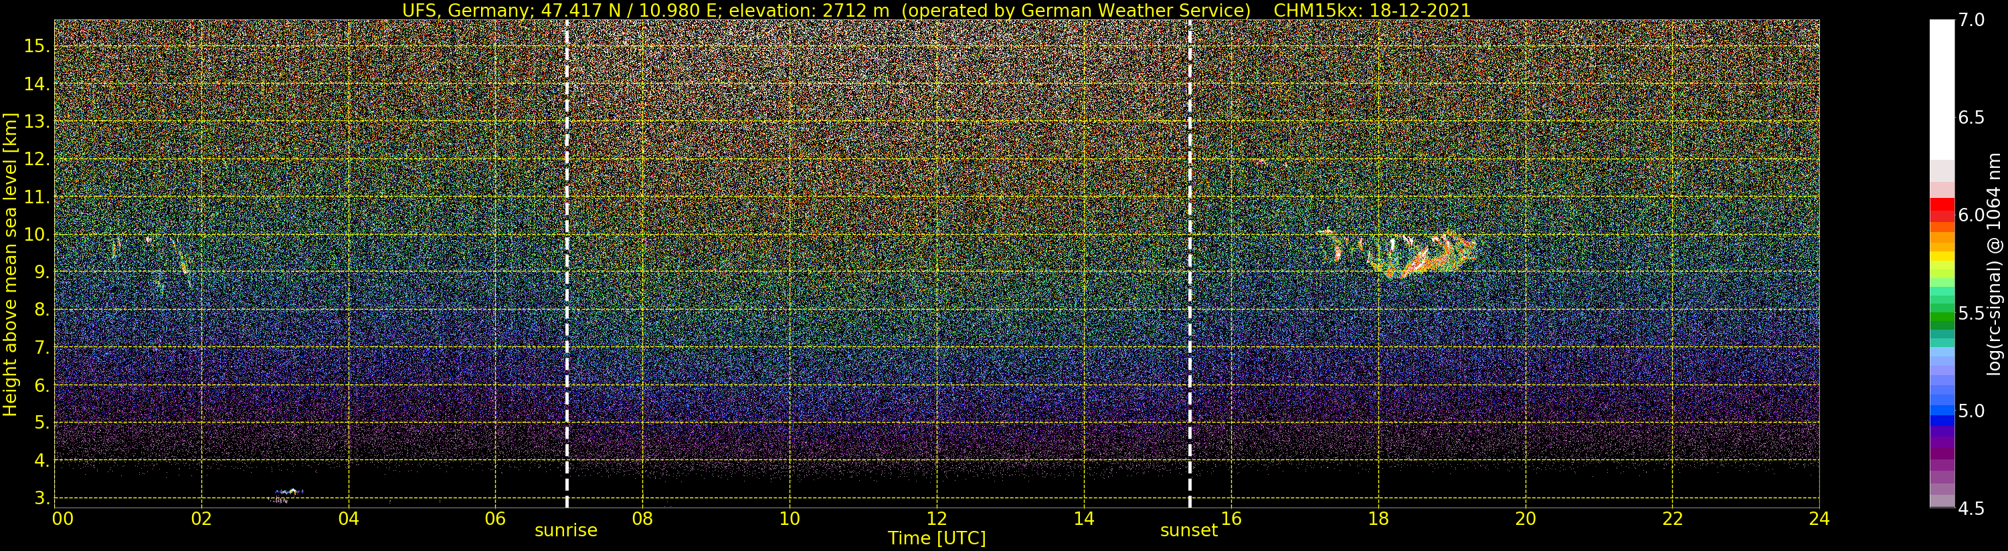The height and width of the screenshot is (551, 2008).
Task: Click time axis tick "22"
Action: point(1673,519)
